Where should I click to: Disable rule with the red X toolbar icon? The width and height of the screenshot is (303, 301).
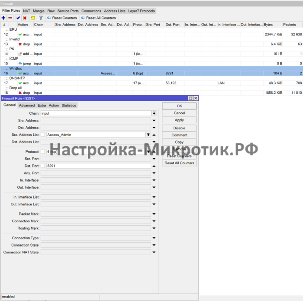(x=25, y=18)
